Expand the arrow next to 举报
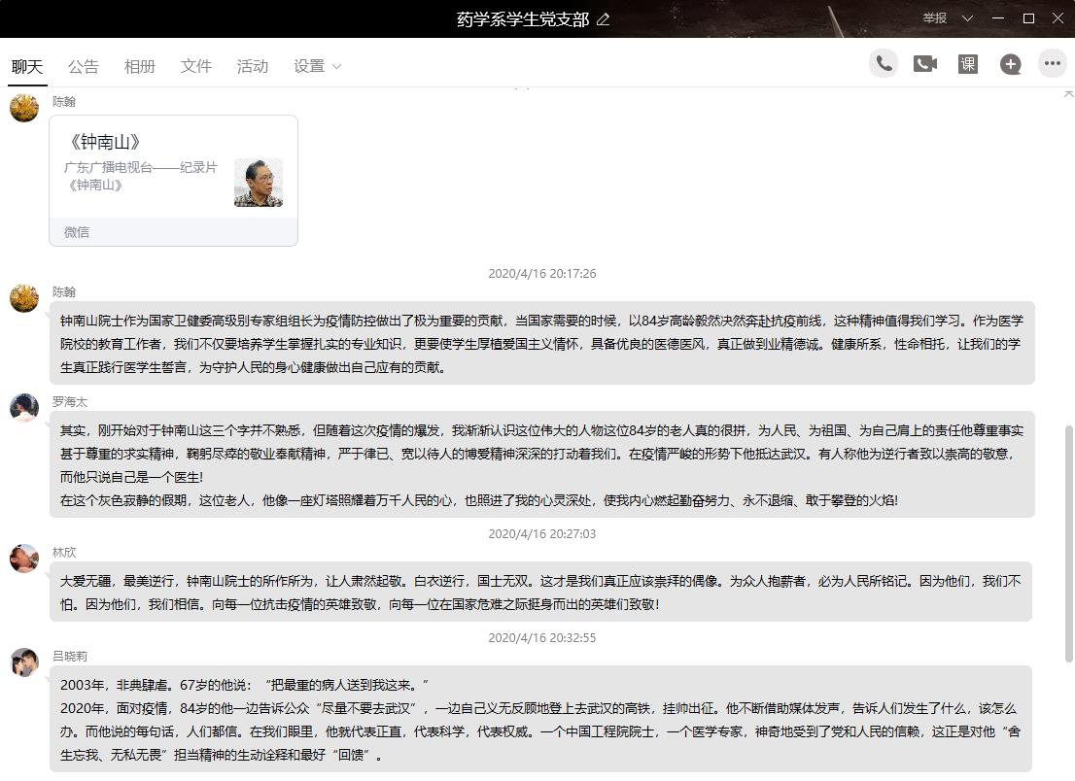Screen dimensions: 1075x781 (x=967, y=18)
